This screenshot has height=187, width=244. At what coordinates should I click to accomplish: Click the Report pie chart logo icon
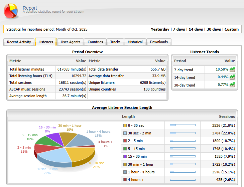(x=11, y=11)
